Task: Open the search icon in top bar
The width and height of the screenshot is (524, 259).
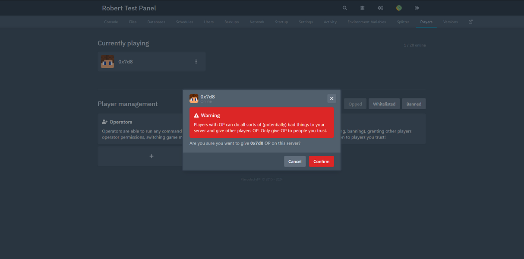Action: tap(344, 8)
